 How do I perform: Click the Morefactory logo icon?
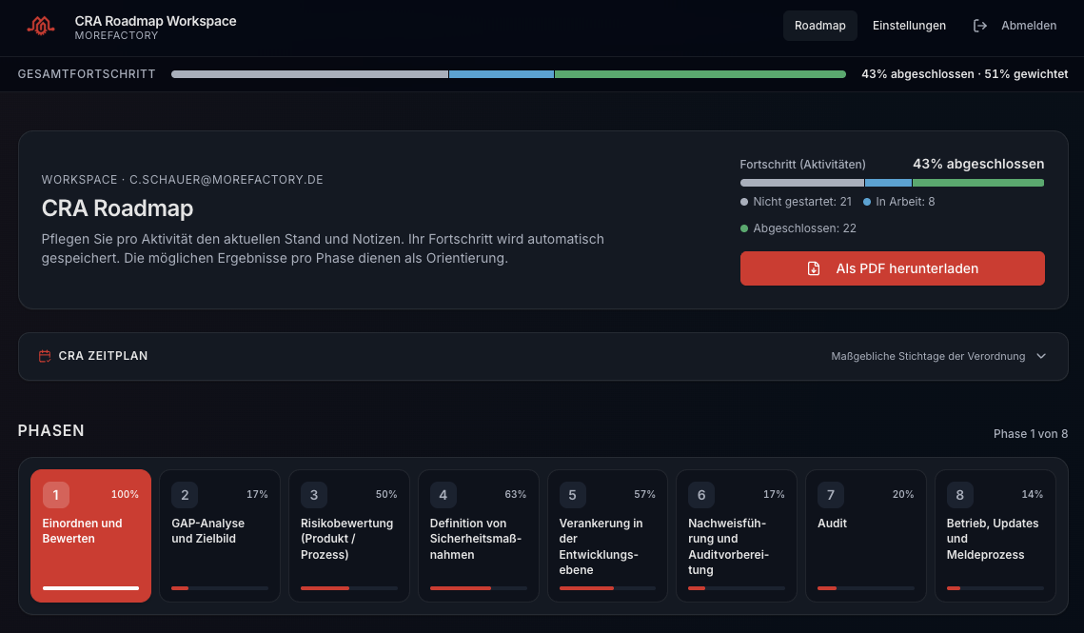41,27
